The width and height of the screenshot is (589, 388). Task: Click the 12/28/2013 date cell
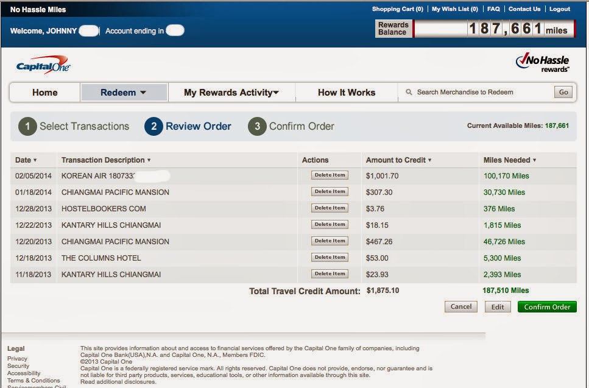tap(34, 209)
